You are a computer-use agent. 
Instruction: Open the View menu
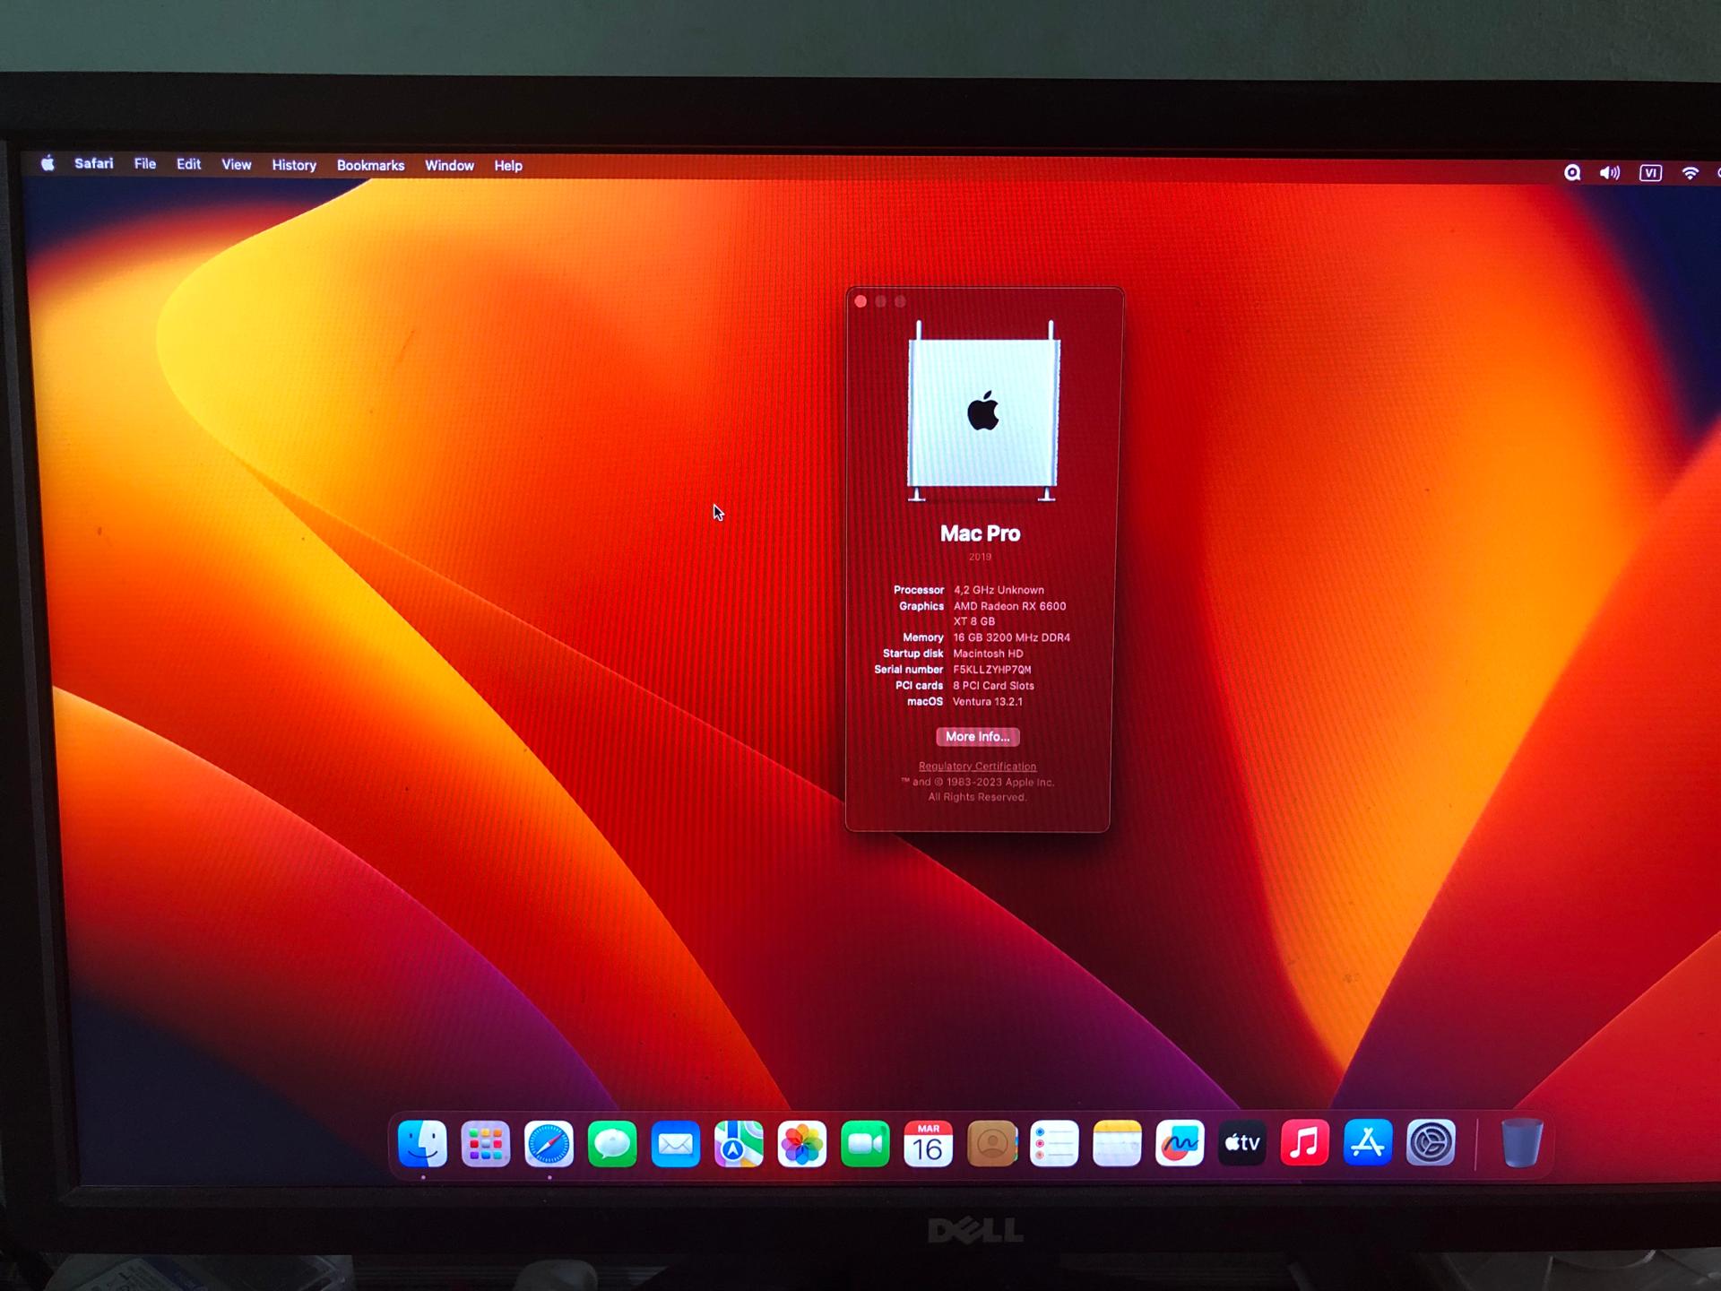click(237, 165)
